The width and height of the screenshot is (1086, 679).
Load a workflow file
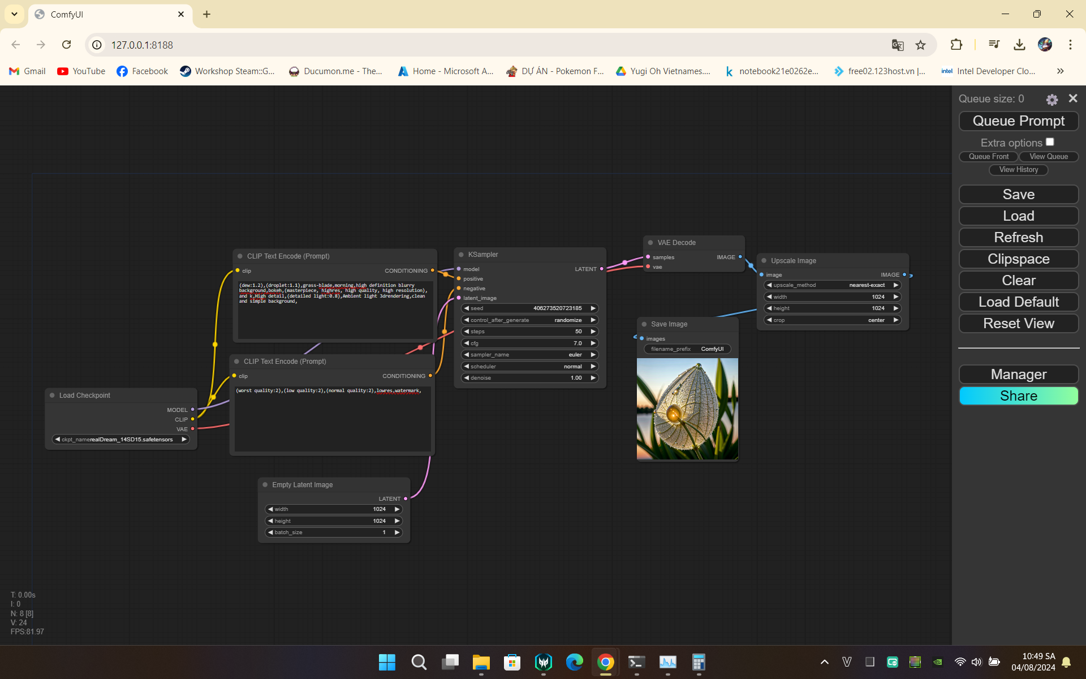coord(1018,216)
